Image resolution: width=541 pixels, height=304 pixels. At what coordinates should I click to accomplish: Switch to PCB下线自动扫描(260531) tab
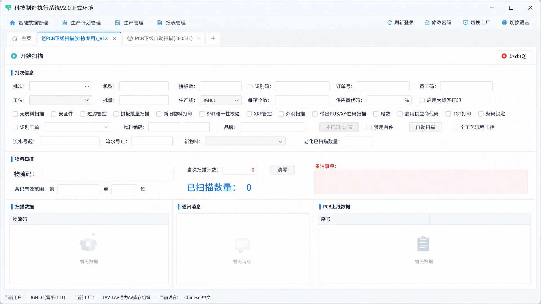(x=164, y=38)
